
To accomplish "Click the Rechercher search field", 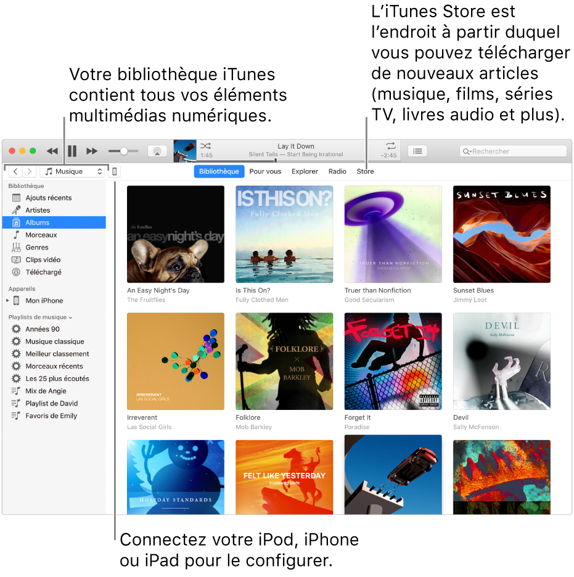I will (514, 151).
